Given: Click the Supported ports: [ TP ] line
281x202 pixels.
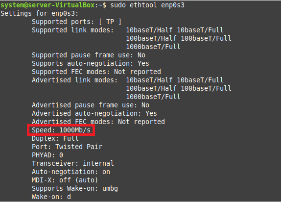Looking at the screenshot, I should click(x=76, y=22).
